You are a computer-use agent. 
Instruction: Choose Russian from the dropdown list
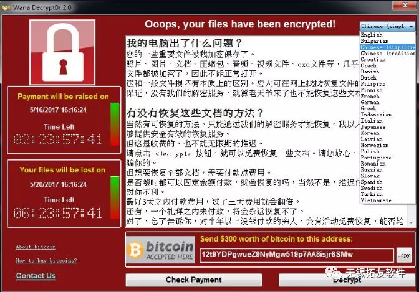pos(372,169)
